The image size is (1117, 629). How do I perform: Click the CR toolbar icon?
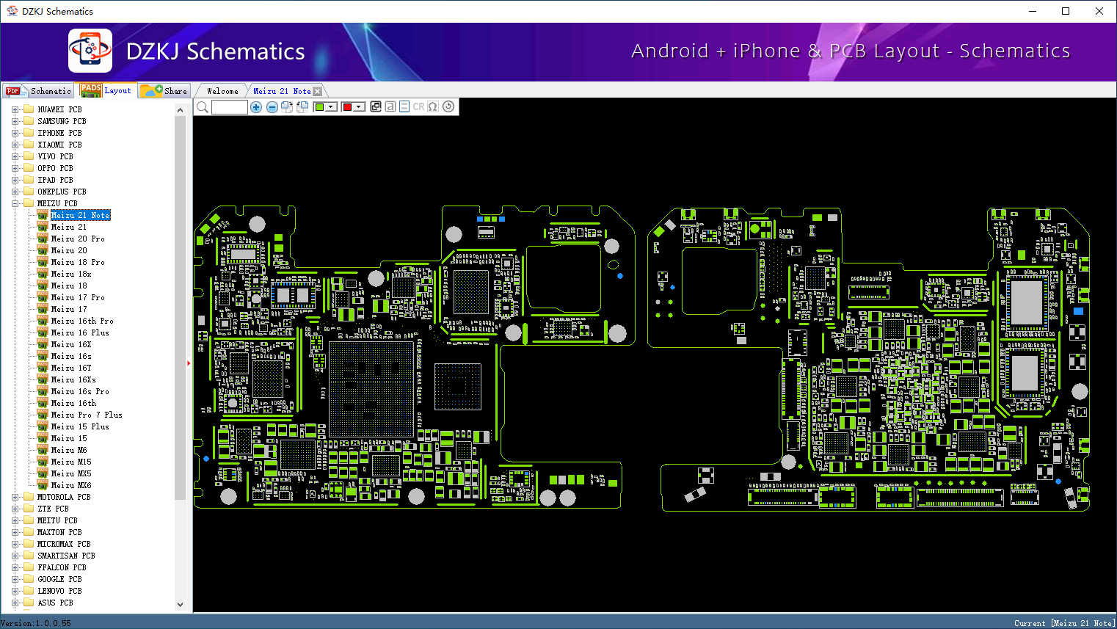pyautogui.click(x=418, y=106)
